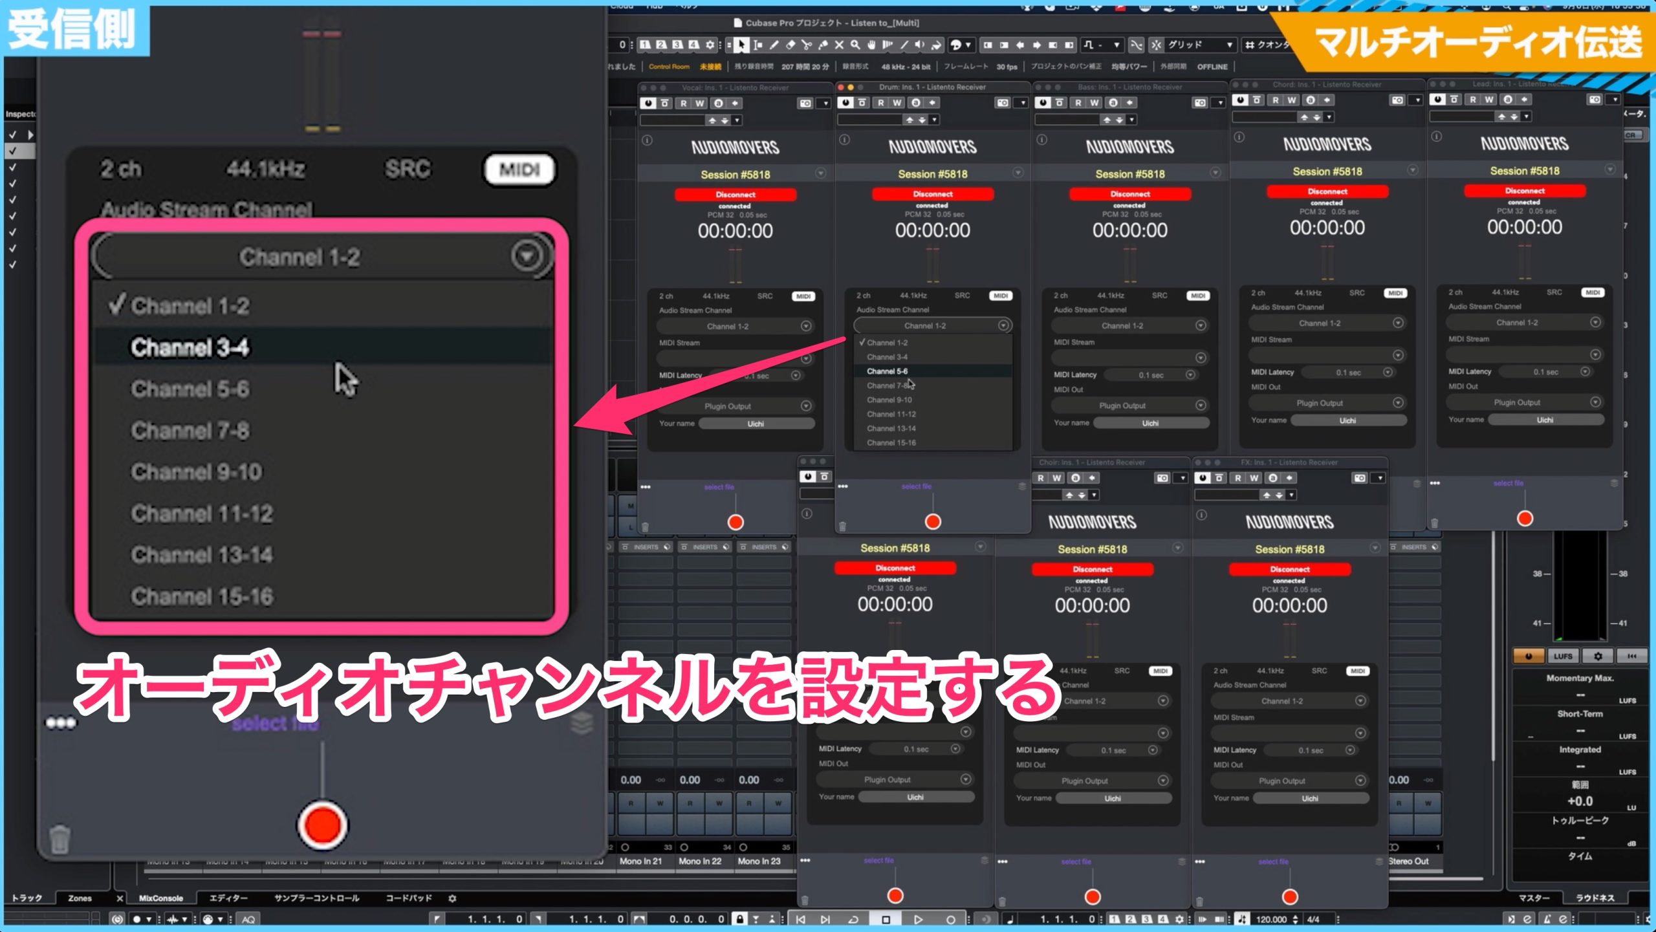
Task: Switch to the ラウドネス tab
Action: pos(1595,898)
